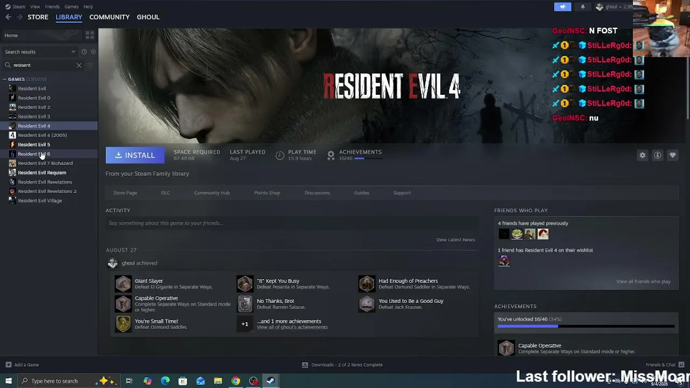This screenshot has width=690, height=388.
Task: Open You're Small Time! achievement icon
Action: click(x=123, y=324)
